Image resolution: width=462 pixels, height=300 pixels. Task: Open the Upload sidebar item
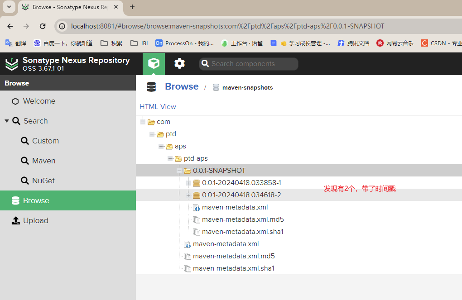tap(68, 220)
